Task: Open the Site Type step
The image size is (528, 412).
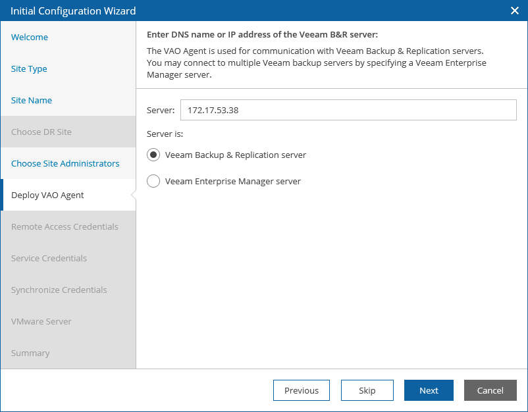Action: pyautogui.click(x=29, y=68)
